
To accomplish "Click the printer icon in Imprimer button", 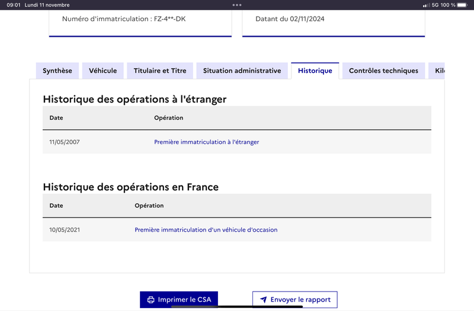I will point(150,300).
